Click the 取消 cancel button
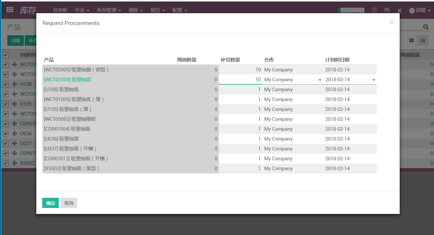 (69, 203)
